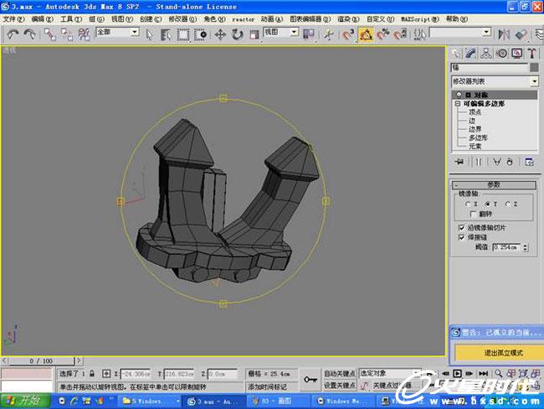The image size is (544, 409).
Task: Enable the 翻转 flip checkbox
Action: coord(473,214)
